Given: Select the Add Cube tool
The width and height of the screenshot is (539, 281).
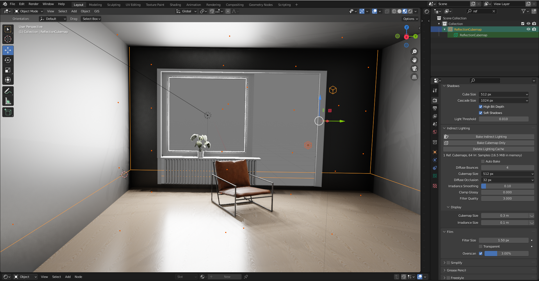Looking at the screenshot, I should (x=8, y=112).
